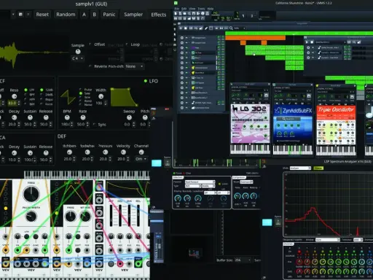This screenshot has height=280, width=373.
Task: Select draw mode pencil in Song Editor
Action: point(206,28)
